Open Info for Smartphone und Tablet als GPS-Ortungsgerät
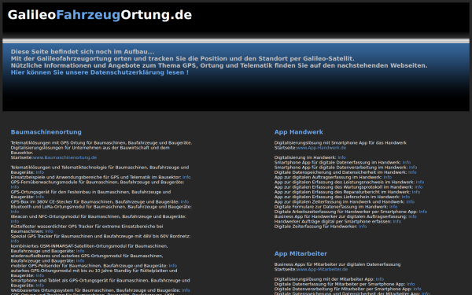This screenshot has width=472, height=295. pyautogui.click(x=40, y=286)
